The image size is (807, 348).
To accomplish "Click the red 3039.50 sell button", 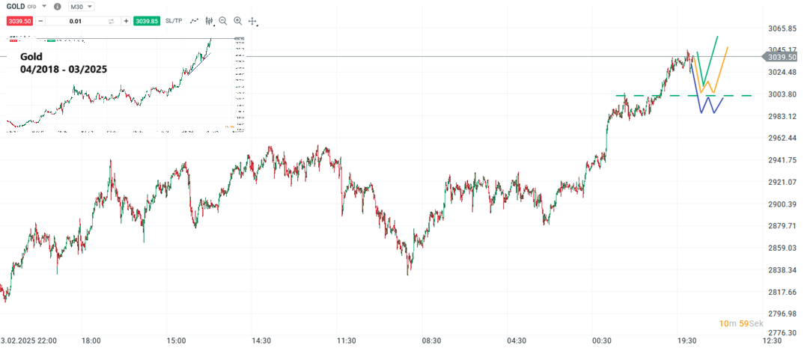I will pyautogui.click(x=19, y=21).
